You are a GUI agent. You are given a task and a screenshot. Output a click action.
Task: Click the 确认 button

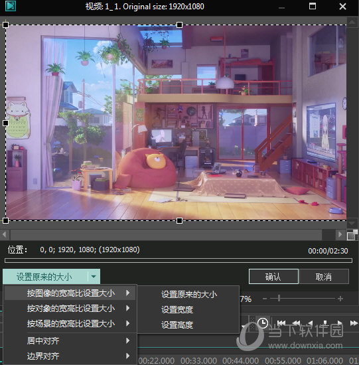(x=273, y=277)
